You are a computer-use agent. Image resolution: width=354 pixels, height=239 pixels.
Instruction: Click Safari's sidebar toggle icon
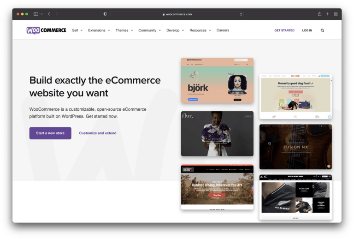36,14
